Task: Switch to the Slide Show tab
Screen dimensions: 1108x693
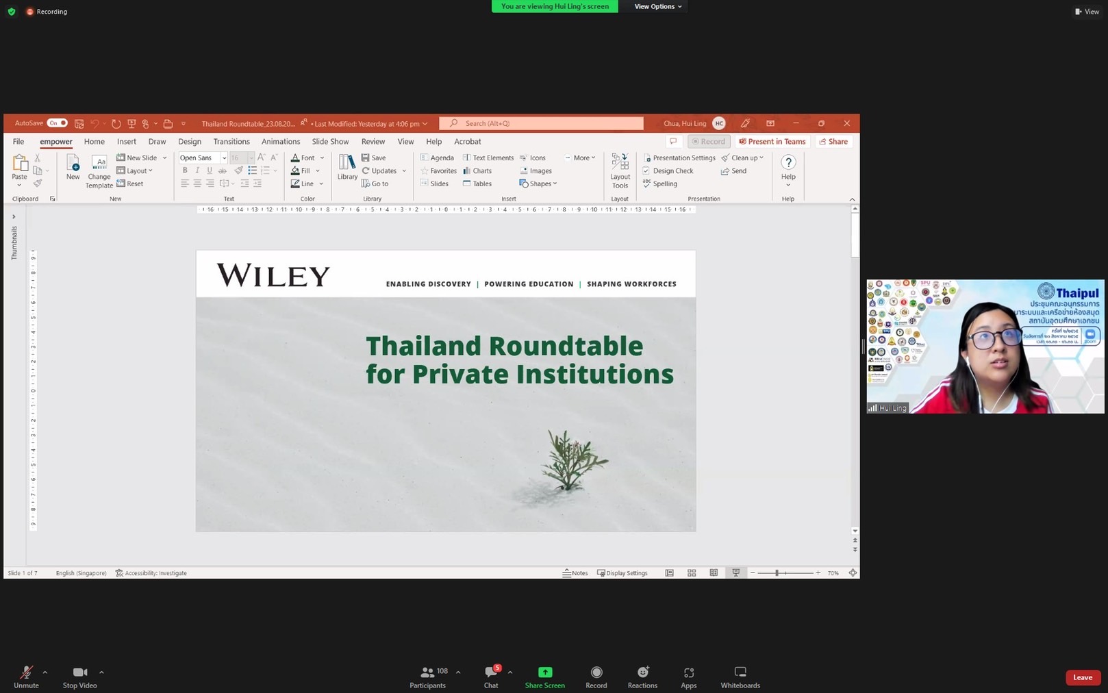Action: coord(330,142)
